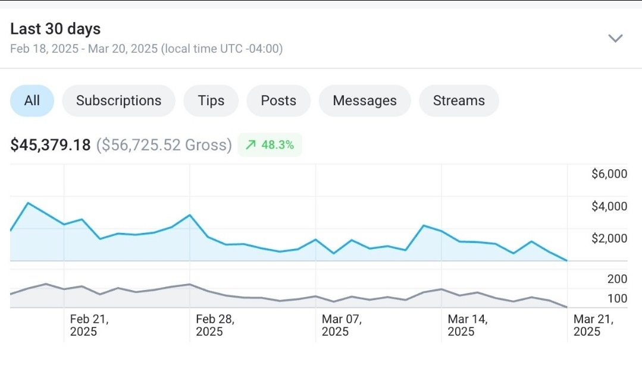The height and width of the screenshot is (372, 642).
Task: Click the upward arrow trend icon
Action: click(x=250, y=145)
